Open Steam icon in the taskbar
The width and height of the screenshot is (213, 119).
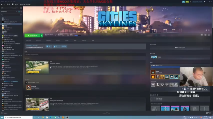[59, 117]
